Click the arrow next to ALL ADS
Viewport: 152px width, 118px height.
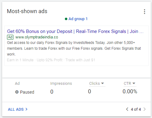27,109
